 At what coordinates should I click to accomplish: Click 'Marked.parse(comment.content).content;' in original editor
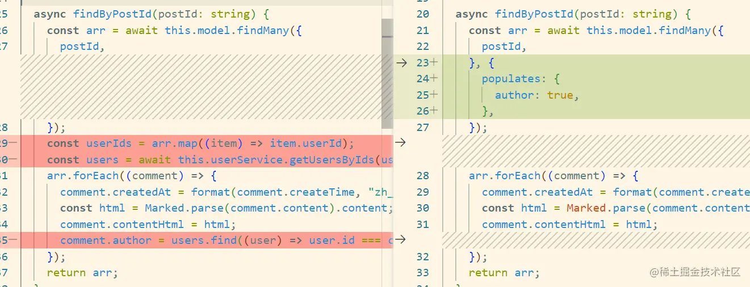tap(269, 208)
